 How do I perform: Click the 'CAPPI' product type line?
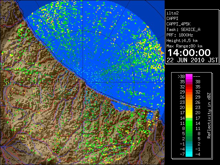pyautogui.click(x=172, y=19)
